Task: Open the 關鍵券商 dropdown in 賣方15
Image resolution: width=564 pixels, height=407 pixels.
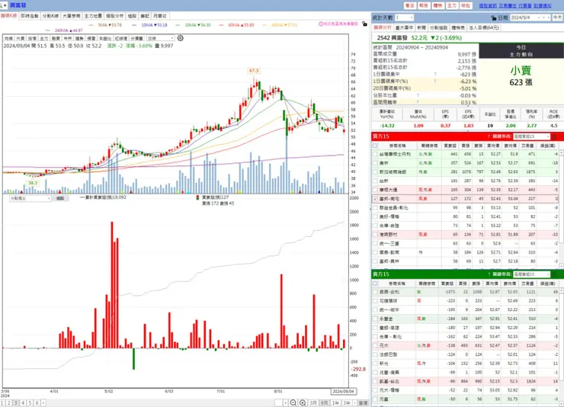Action: coord(531,274)
